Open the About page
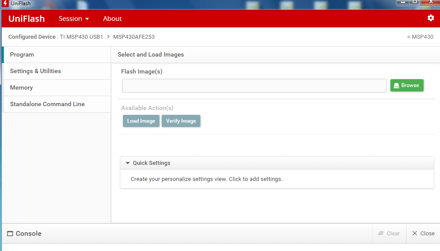The image size is (440, 251). coord(112,19)
